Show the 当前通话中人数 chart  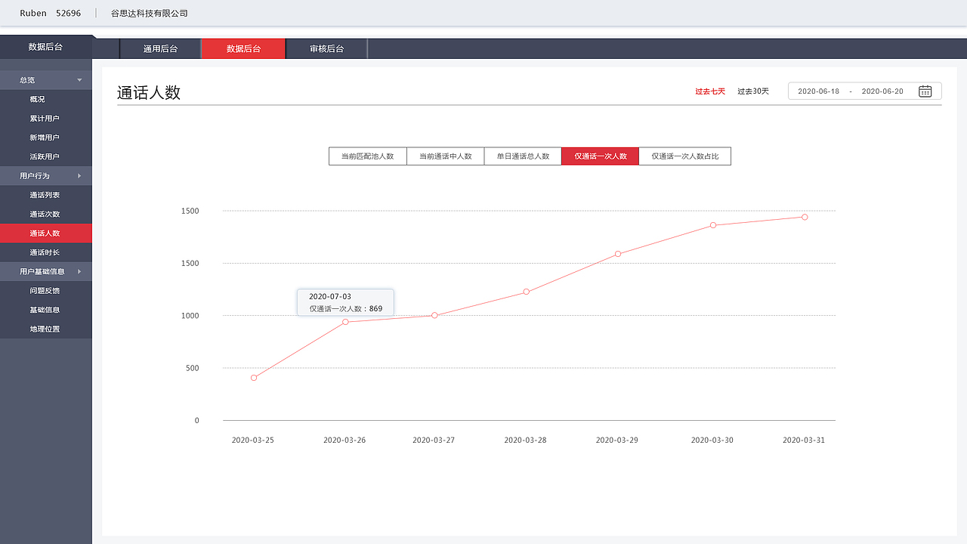pyautogui.click(x=446, y=156)
